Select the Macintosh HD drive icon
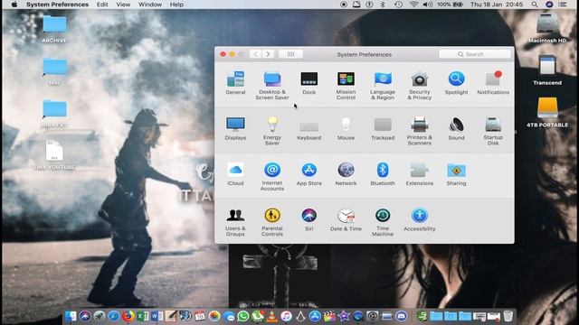Viewport: 579px width, 325px height. [x=547, y=28]
